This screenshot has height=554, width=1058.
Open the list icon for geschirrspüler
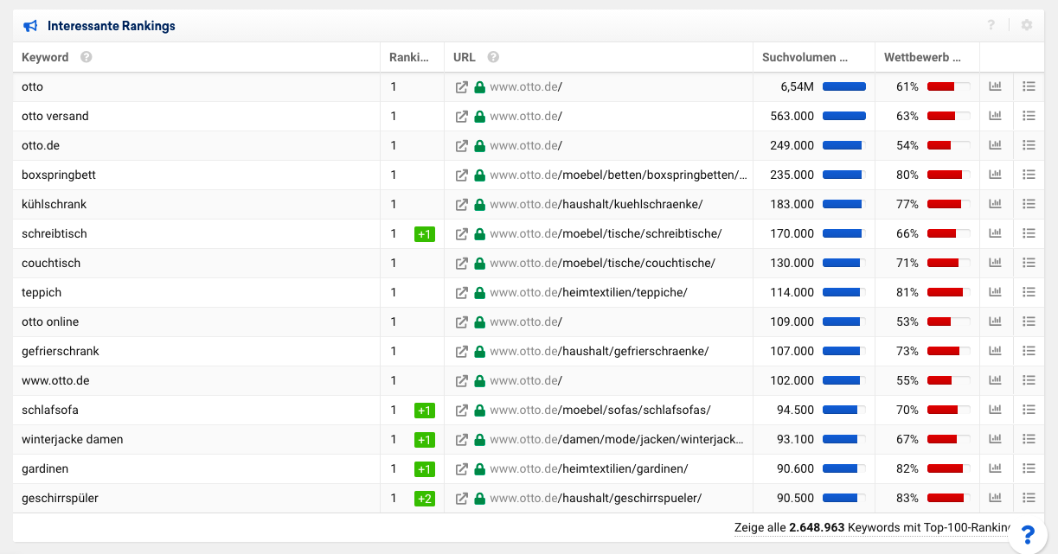(x=1029, y=498)
